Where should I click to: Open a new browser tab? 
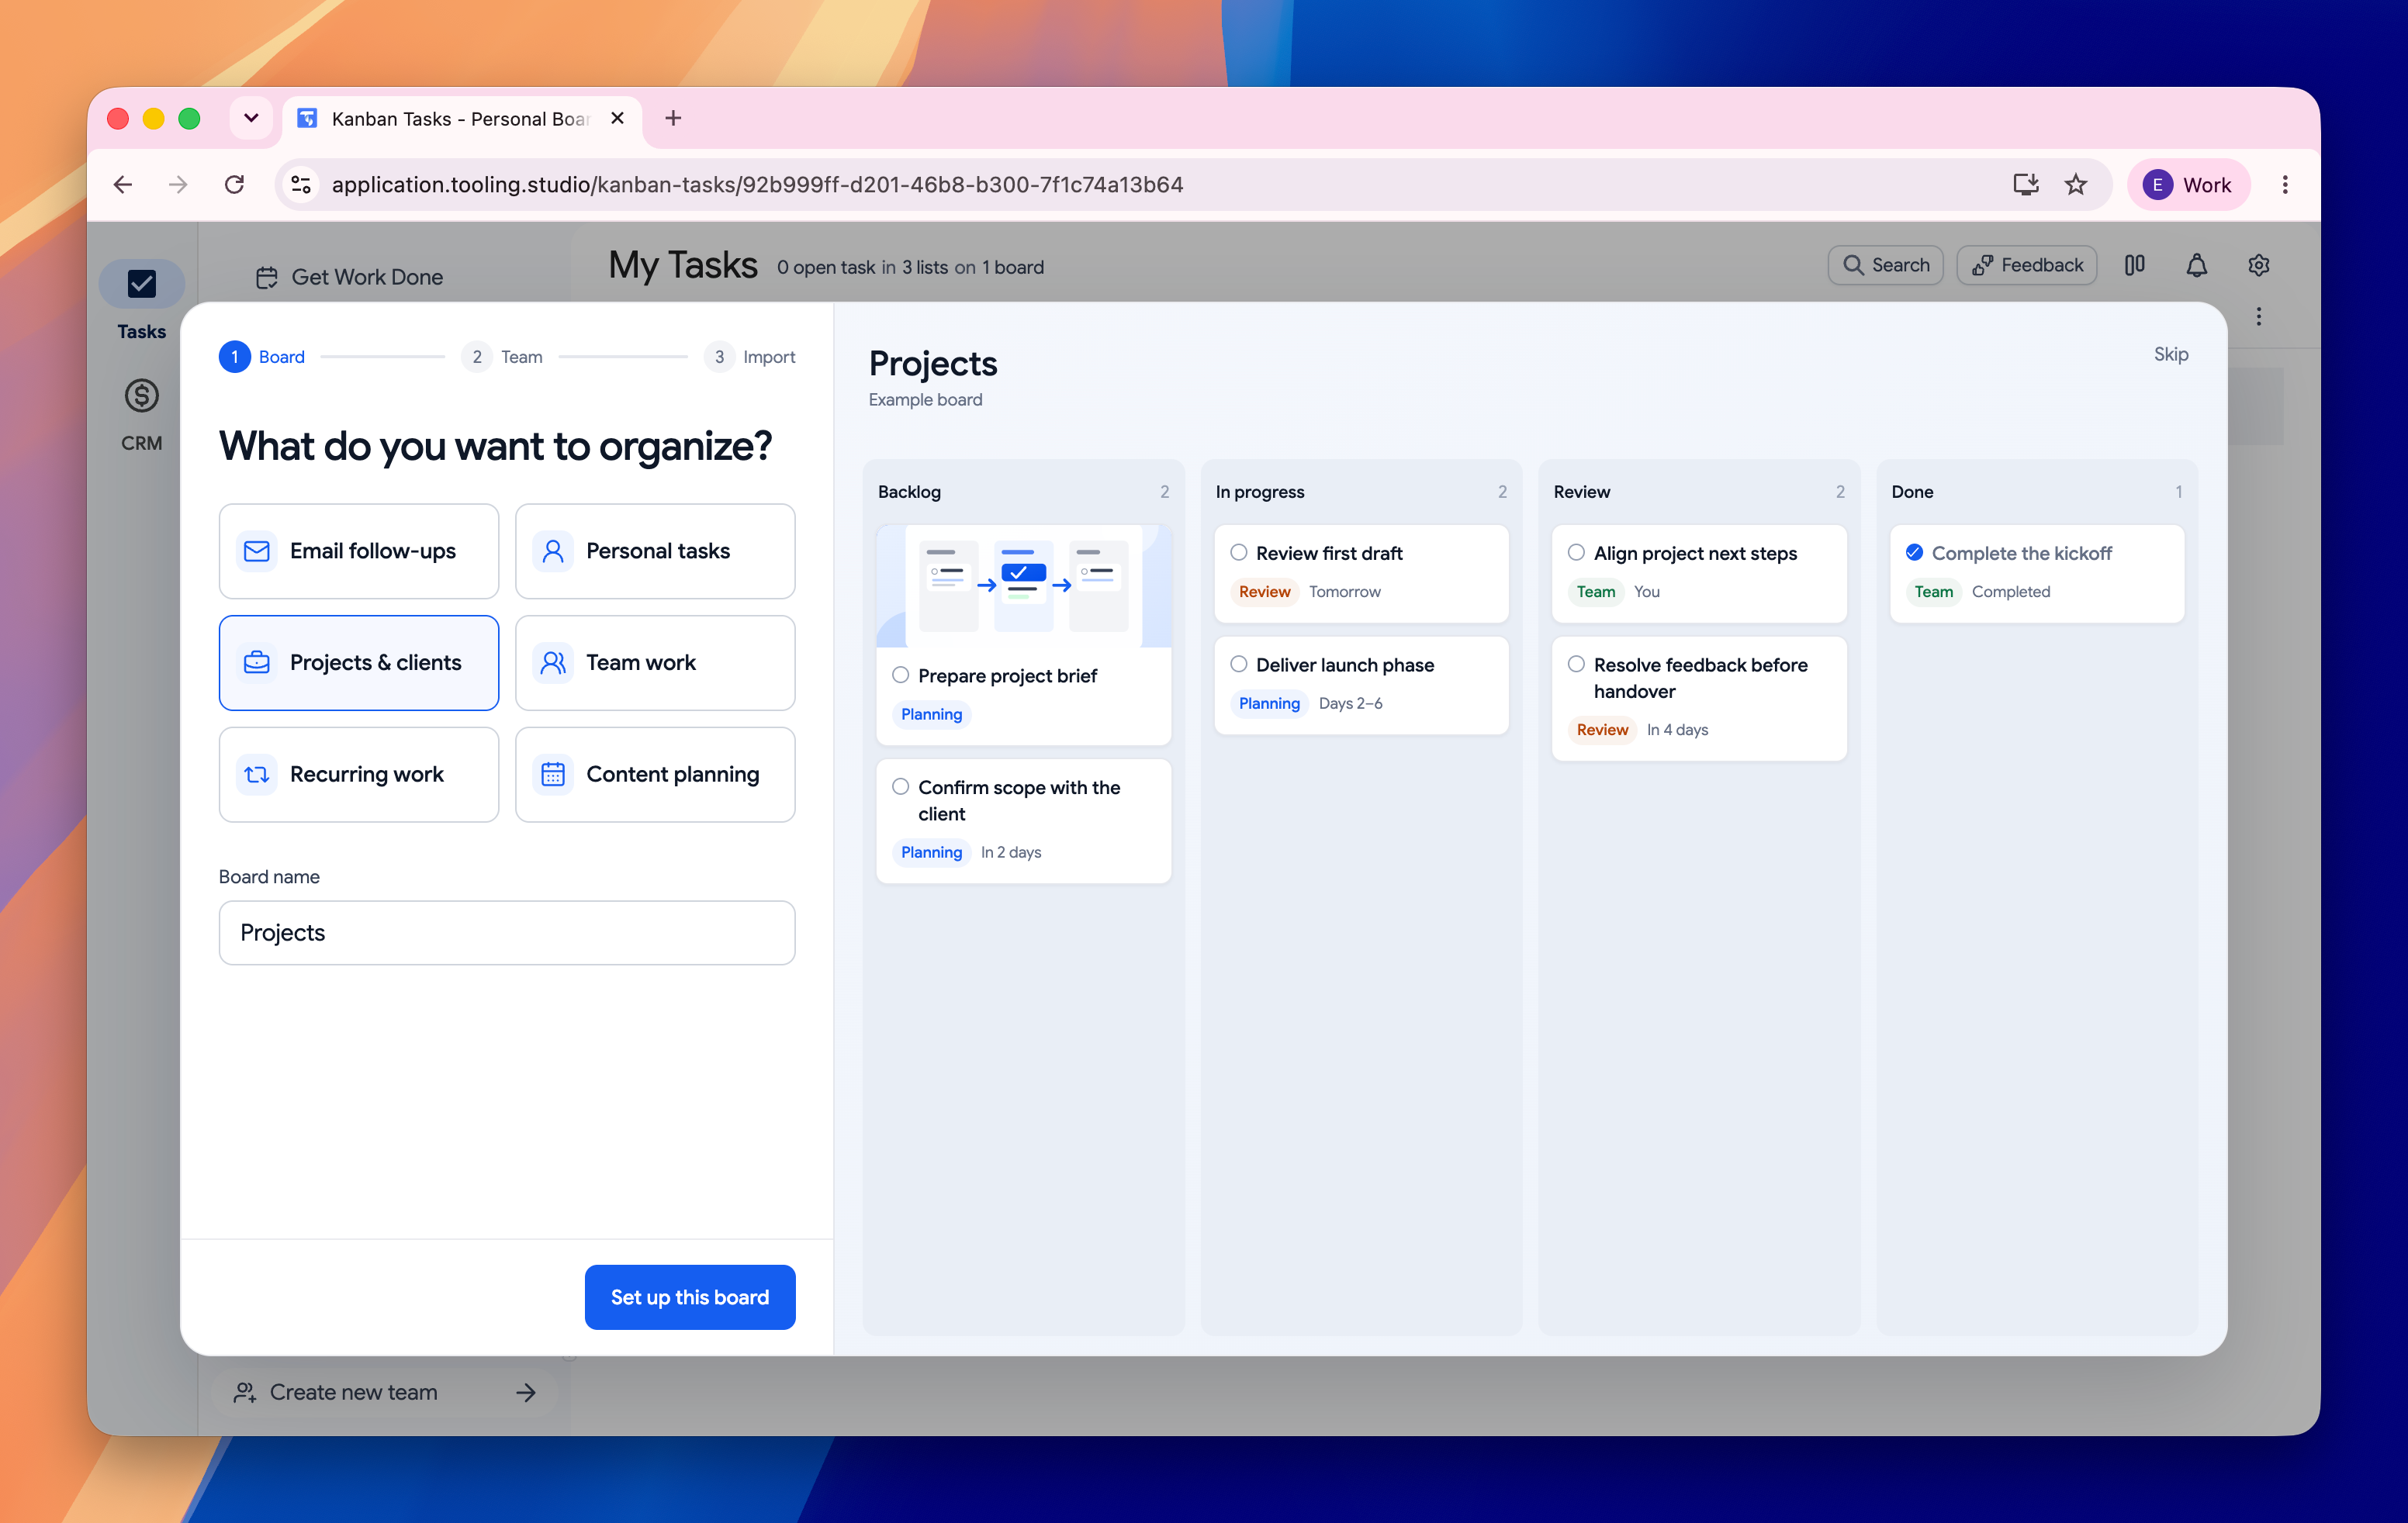(673, 118)
